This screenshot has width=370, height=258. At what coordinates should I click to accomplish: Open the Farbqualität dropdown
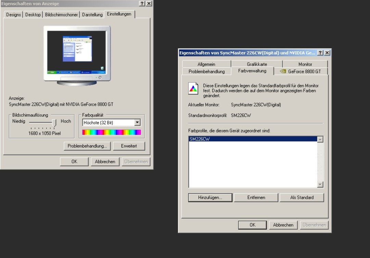tap(138, 123)
